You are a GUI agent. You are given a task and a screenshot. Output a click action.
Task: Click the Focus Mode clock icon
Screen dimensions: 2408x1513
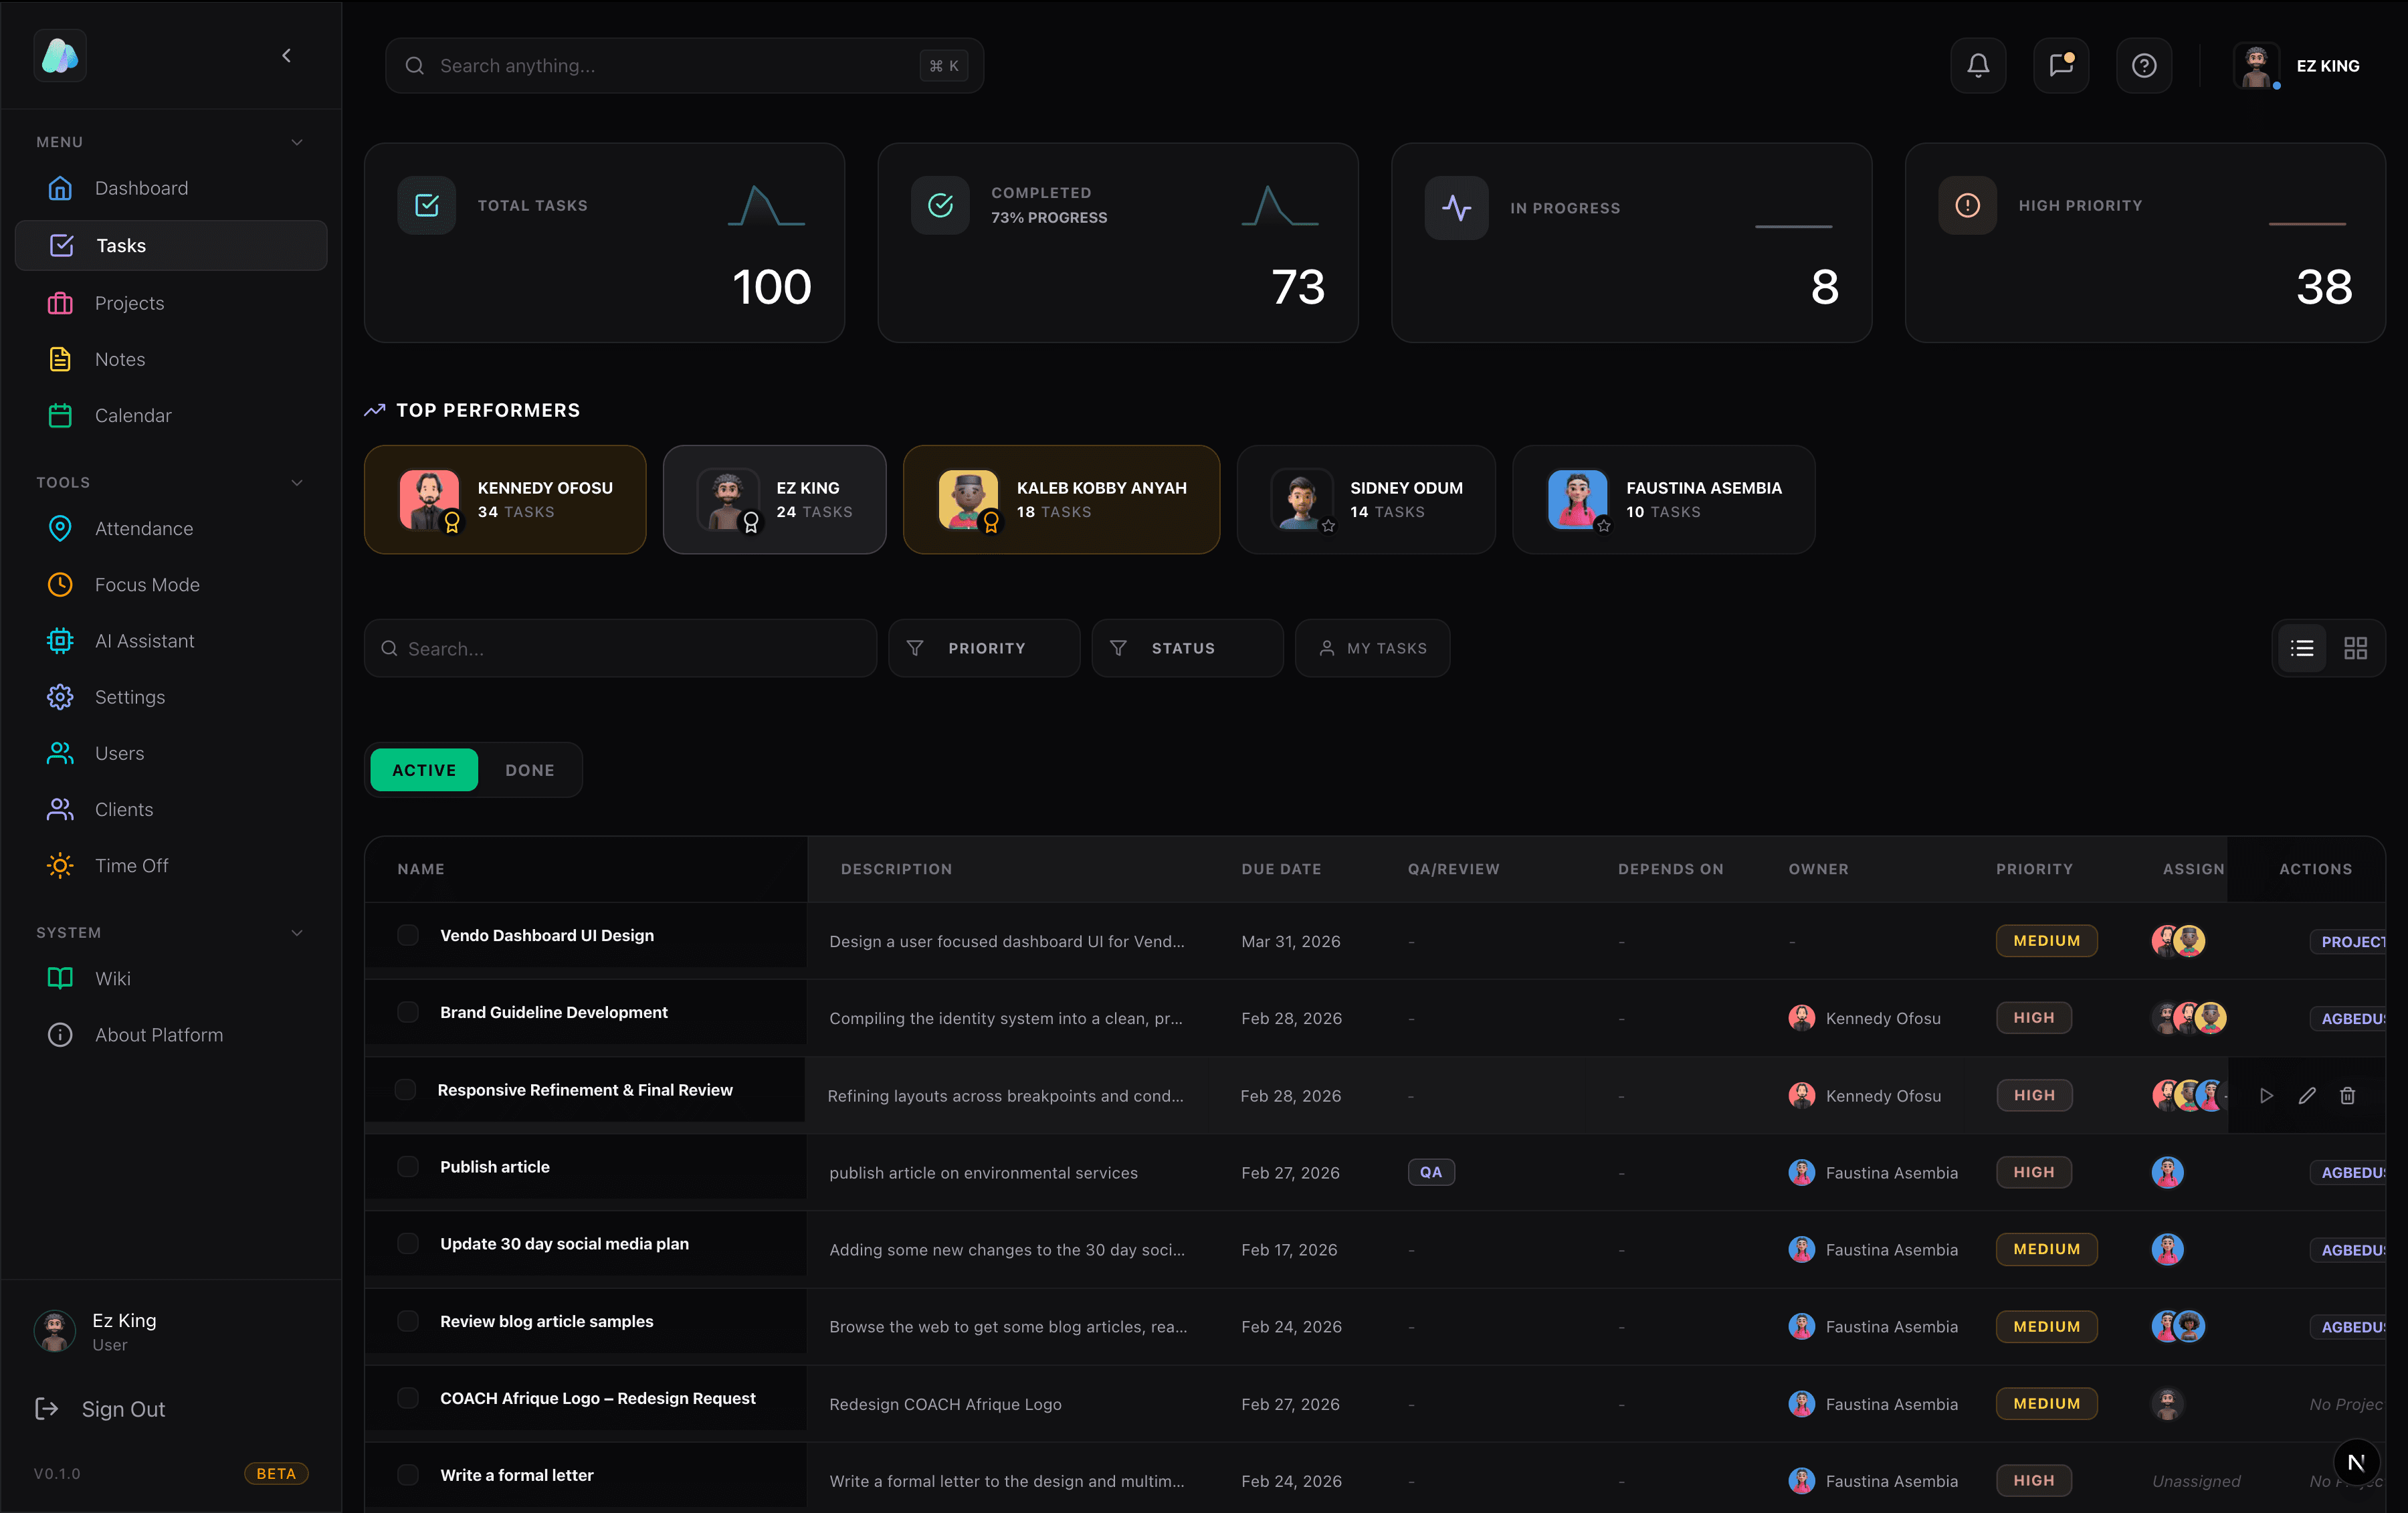coord(60,584)
